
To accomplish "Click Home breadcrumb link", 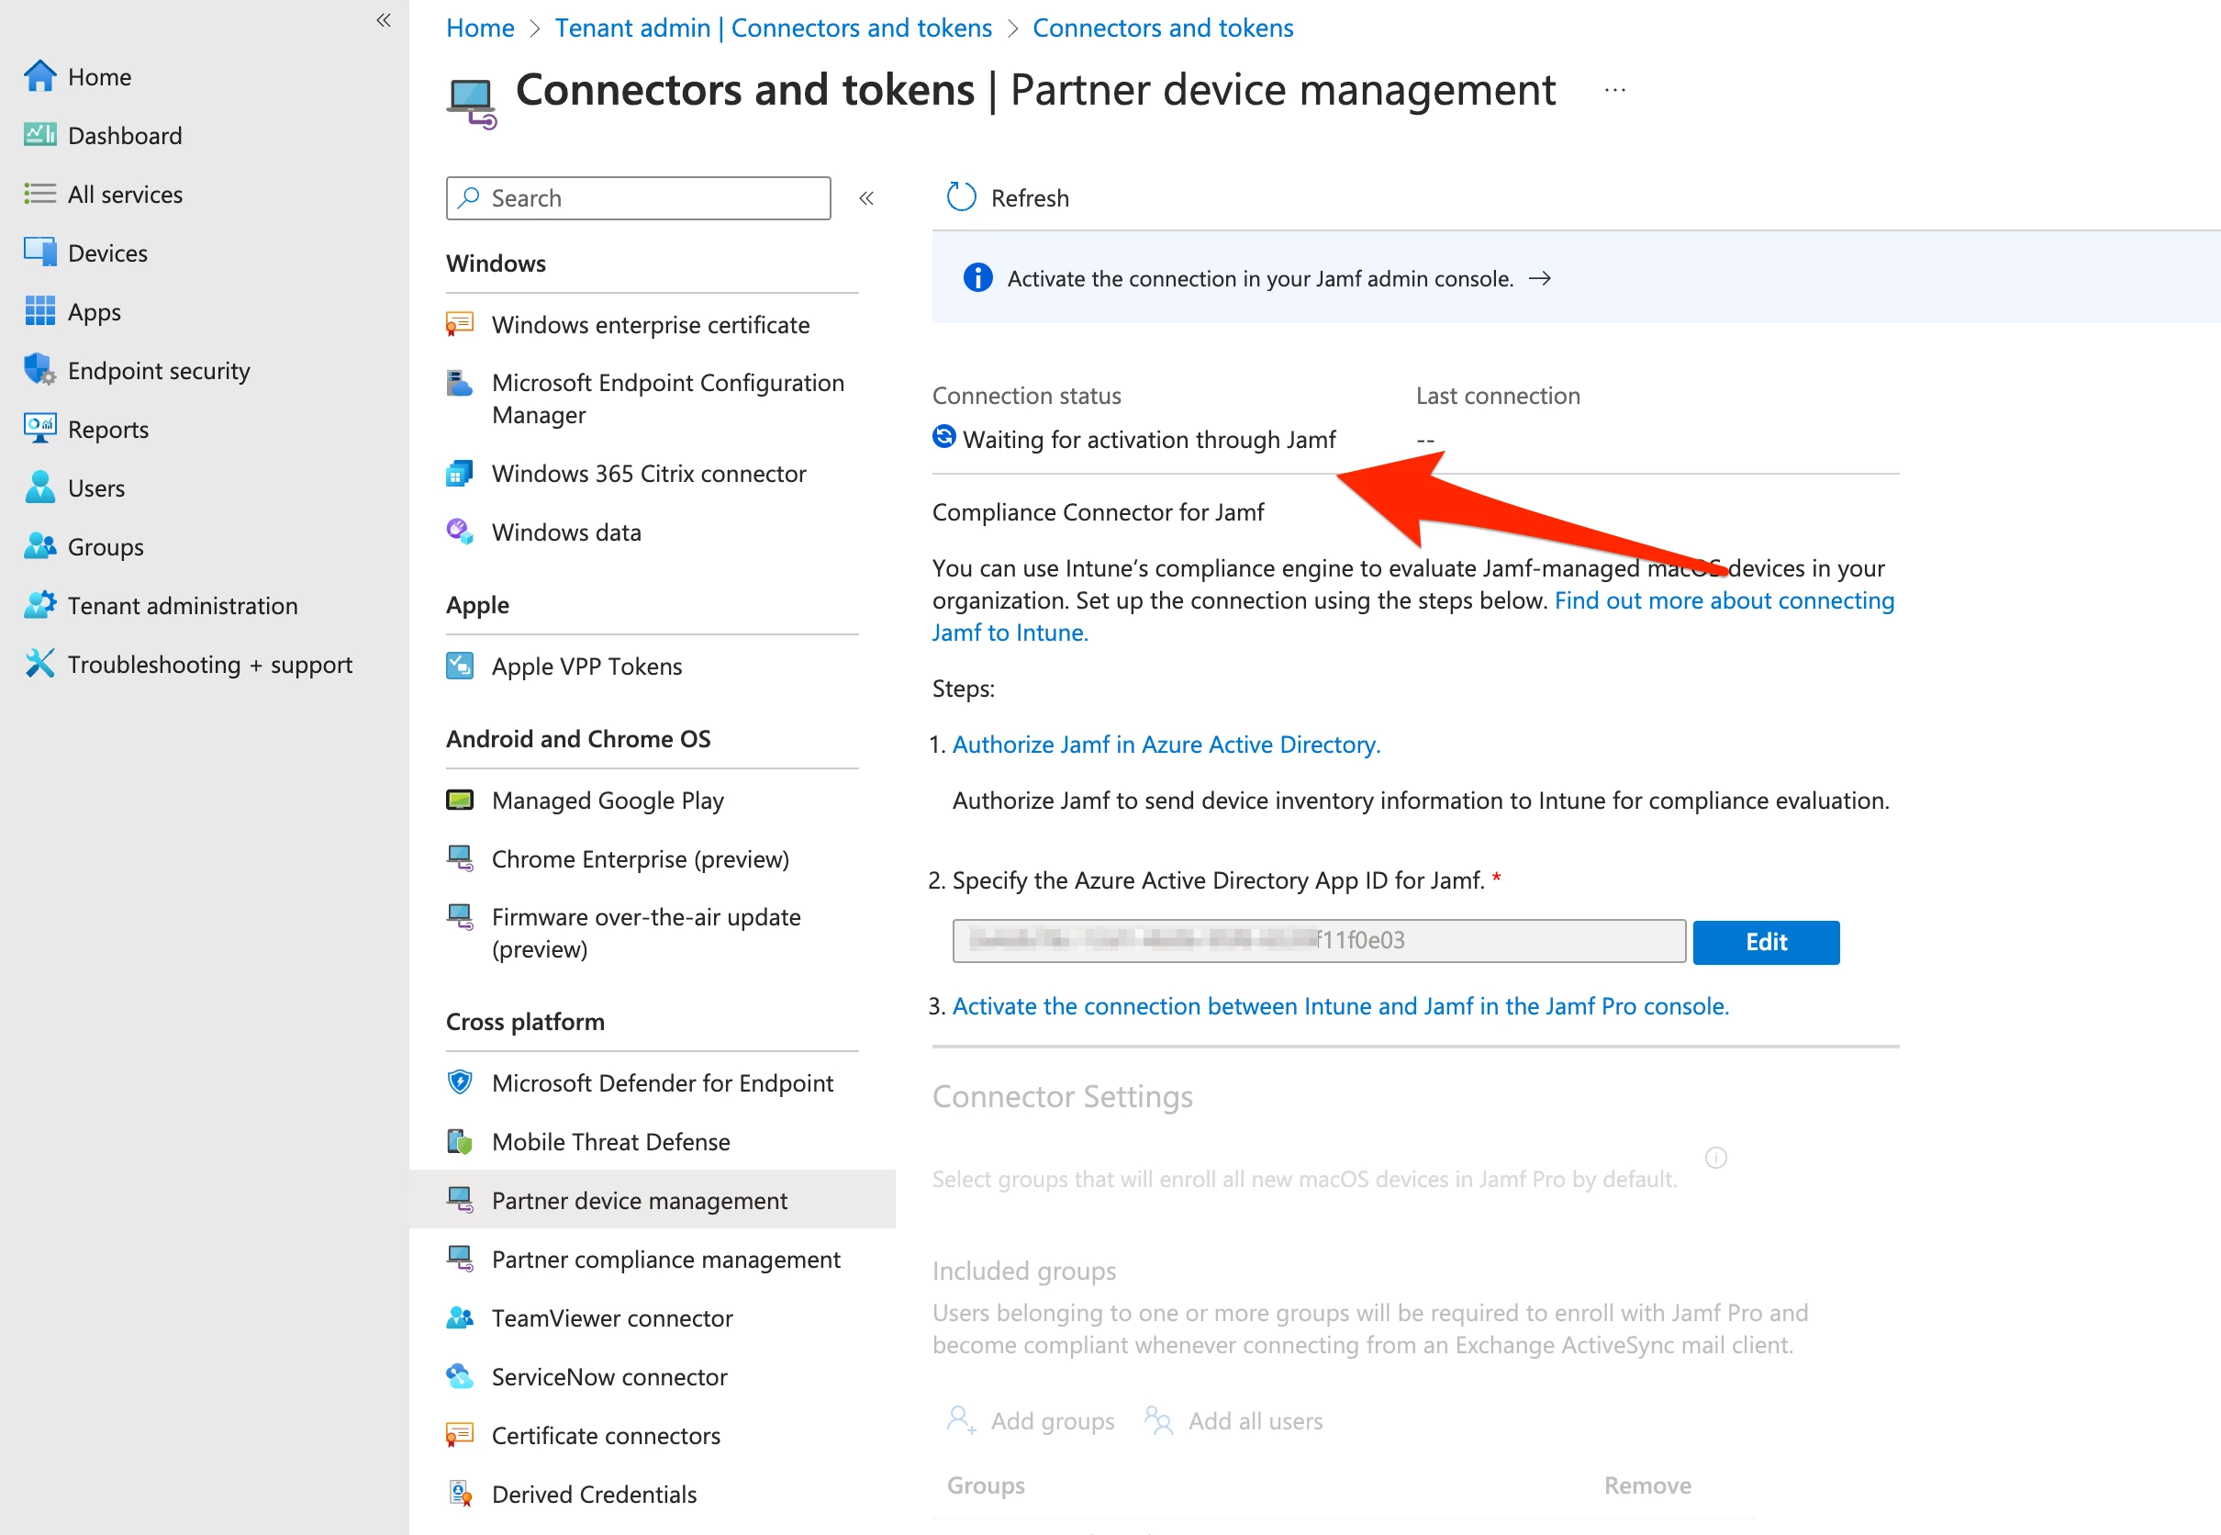I will click(480, 28).
